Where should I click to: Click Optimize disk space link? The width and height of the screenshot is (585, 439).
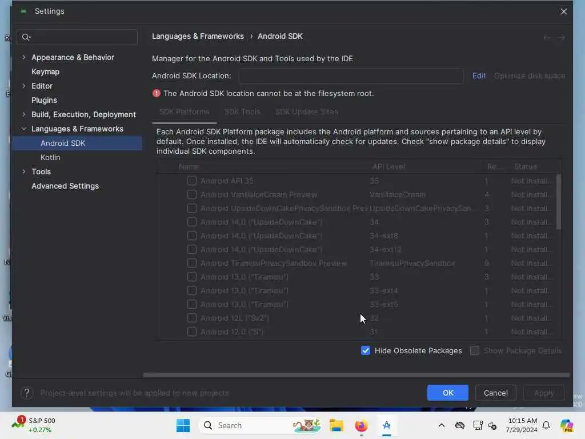pyautogui.click(x=530, y=76)
